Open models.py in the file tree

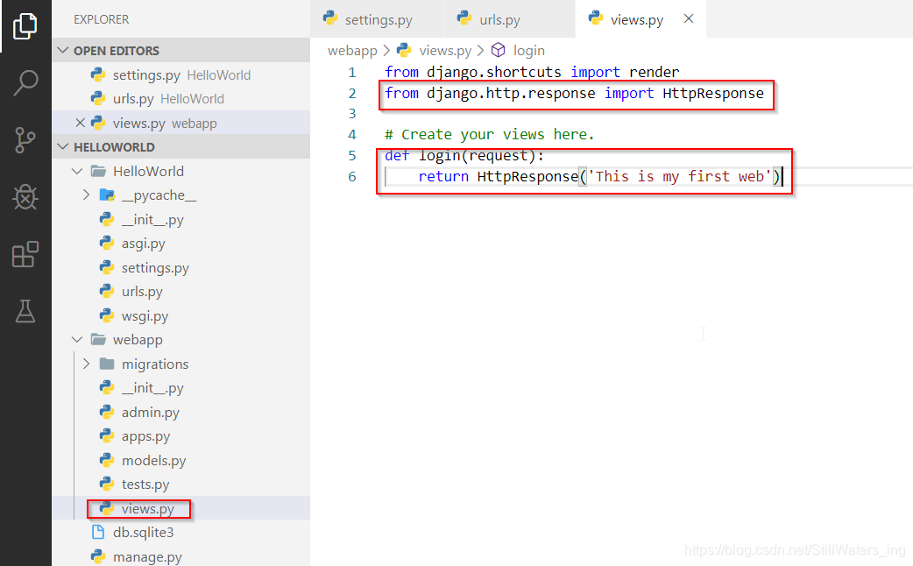click(x=180, y=460)
